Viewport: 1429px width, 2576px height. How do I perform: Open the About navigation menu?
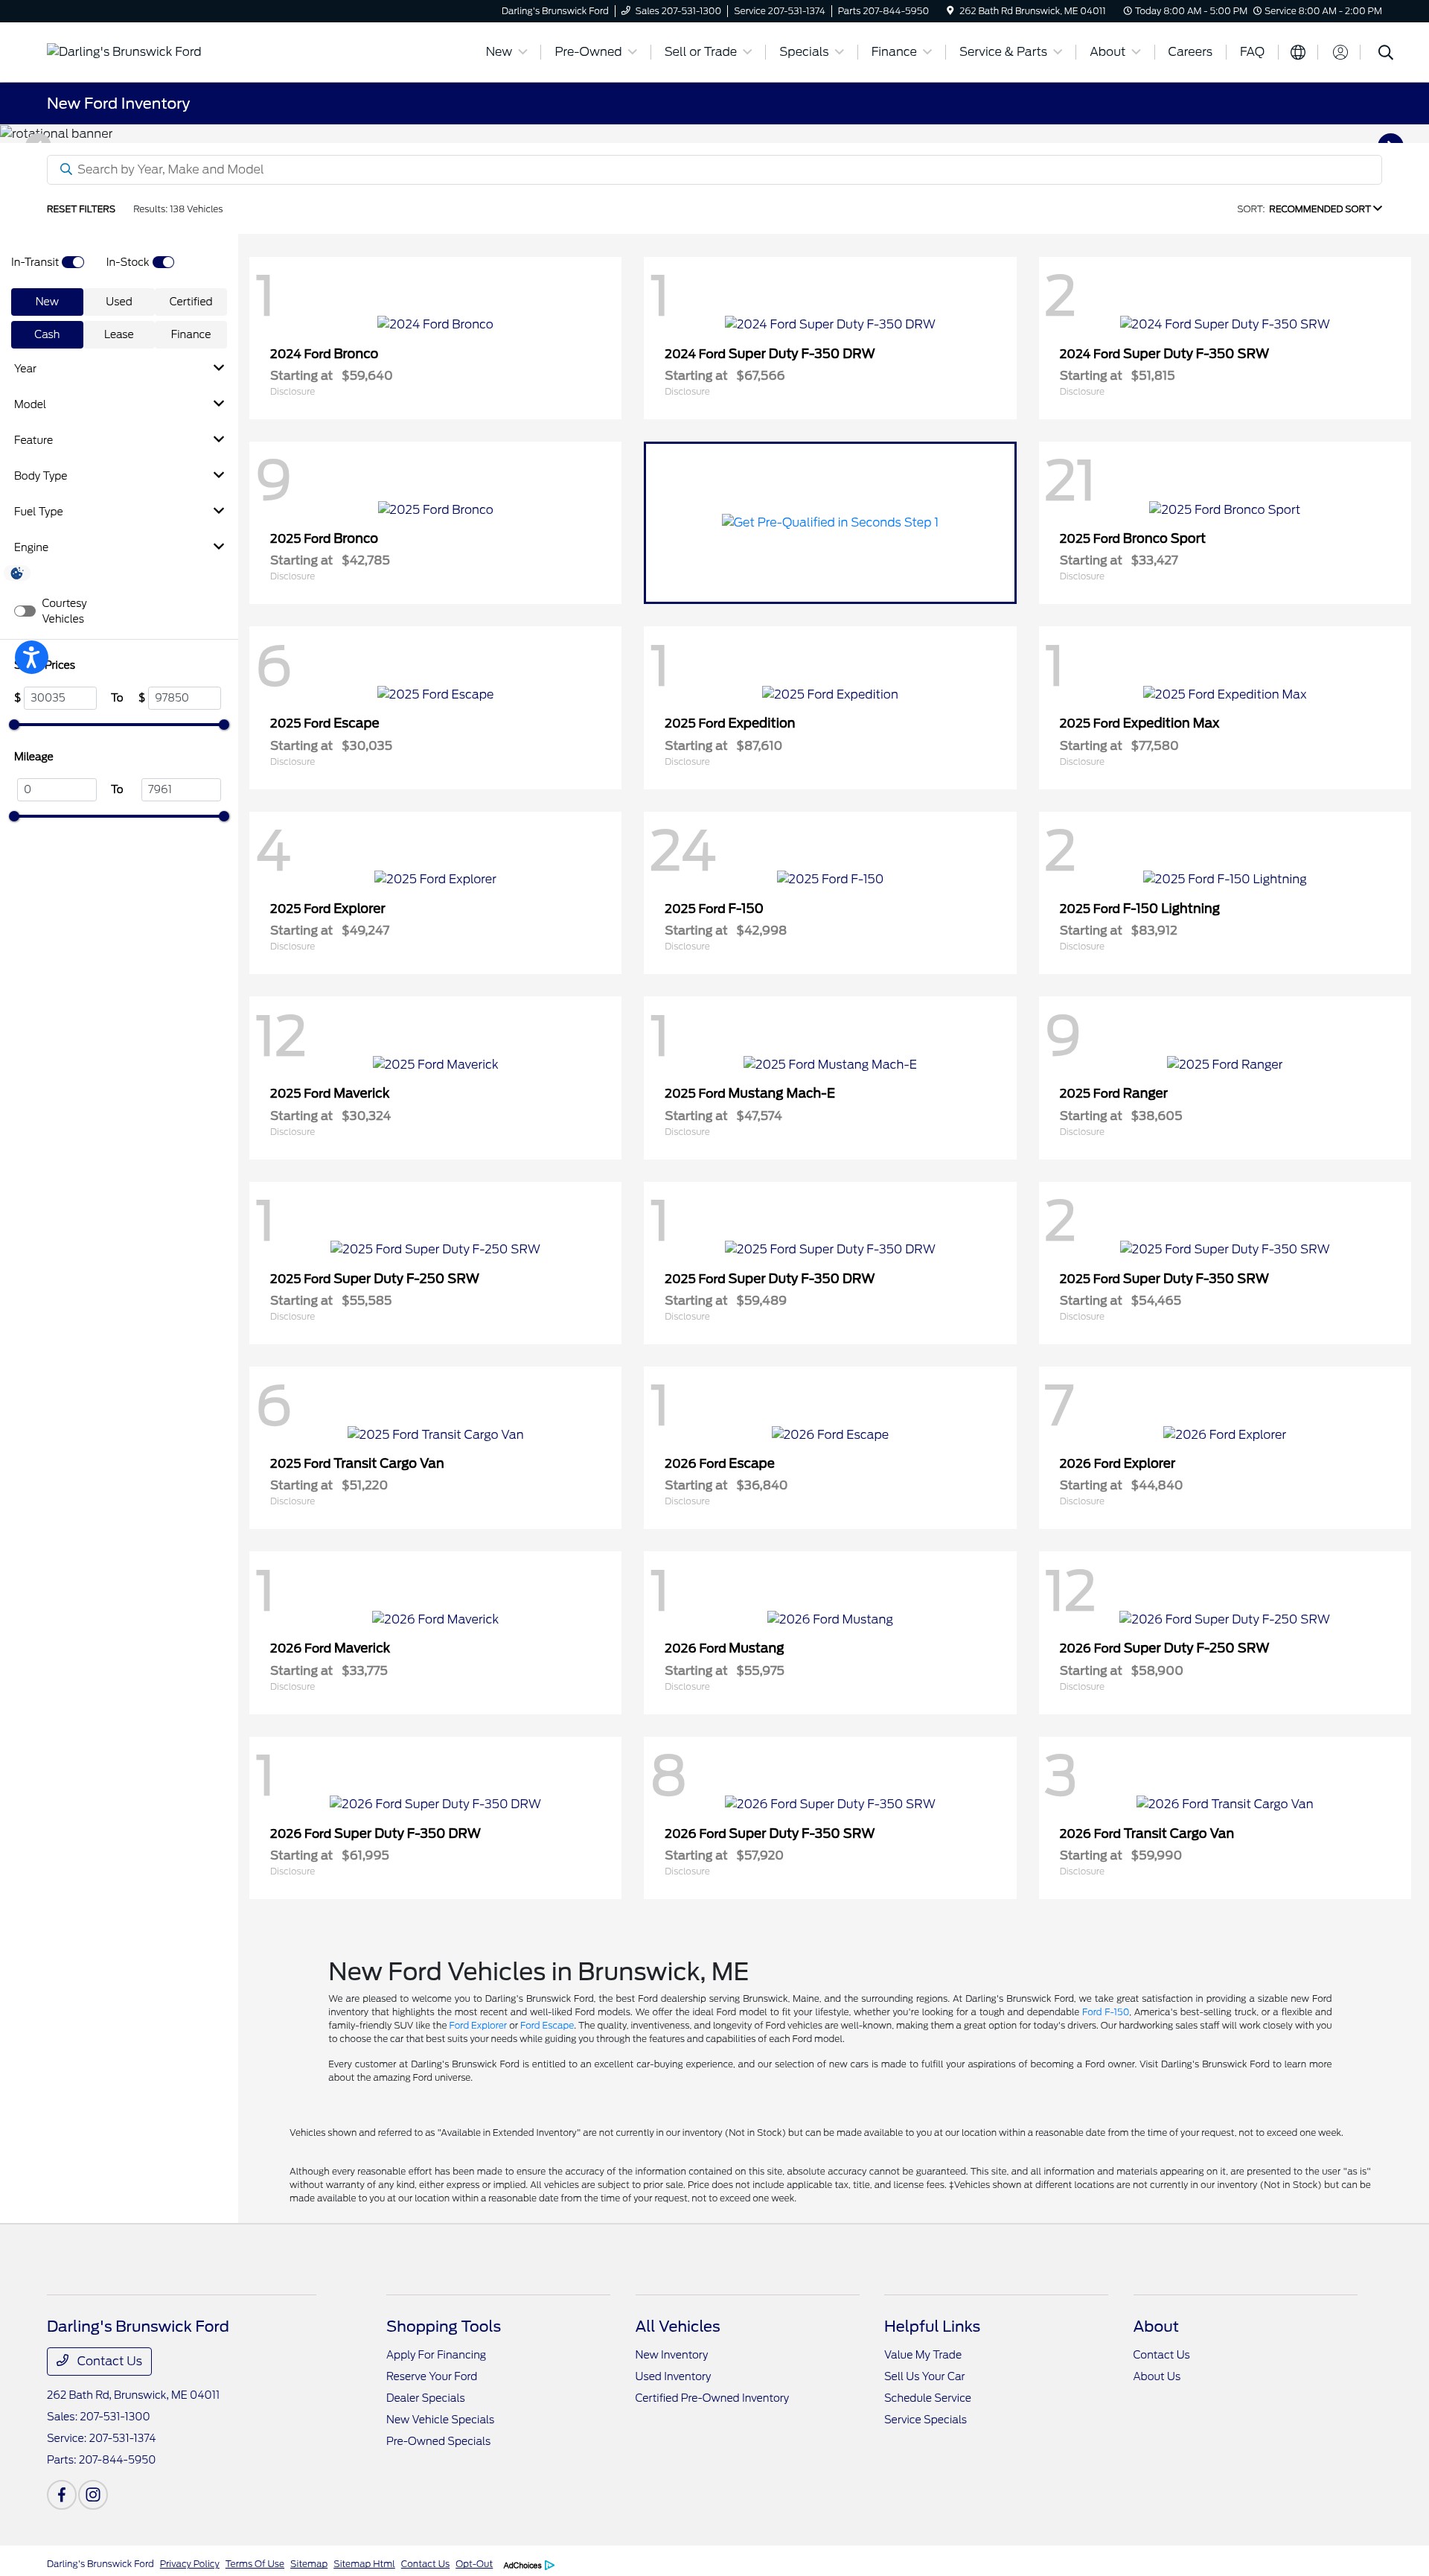1114,52
